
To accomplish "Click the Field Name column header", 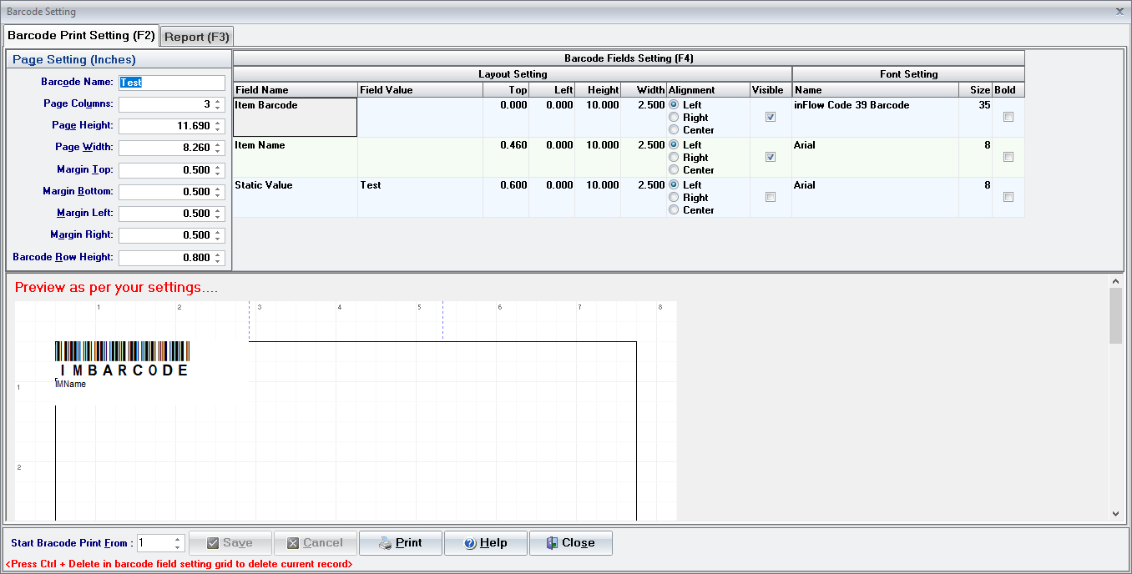I will click(x=295, y=90).
